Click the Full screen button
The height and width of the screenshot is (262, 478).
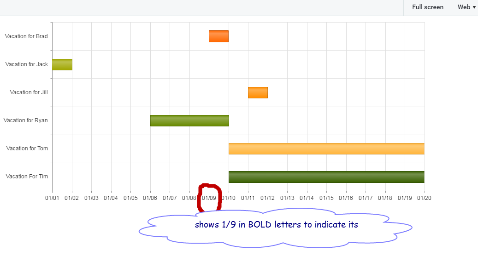pyautogui.click(x=427, y=7)
